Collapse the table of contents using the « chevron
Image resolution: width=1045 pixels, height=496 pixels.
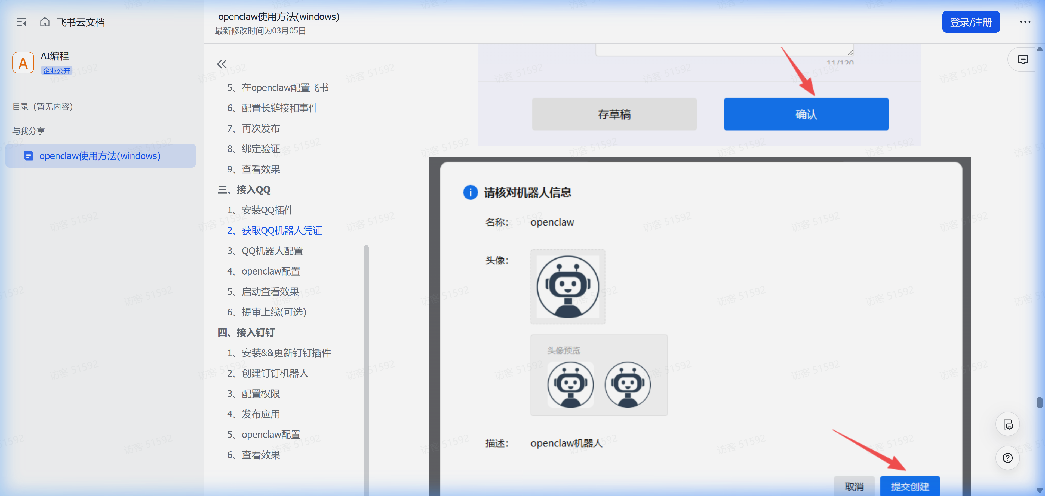[x=222, y=64]
